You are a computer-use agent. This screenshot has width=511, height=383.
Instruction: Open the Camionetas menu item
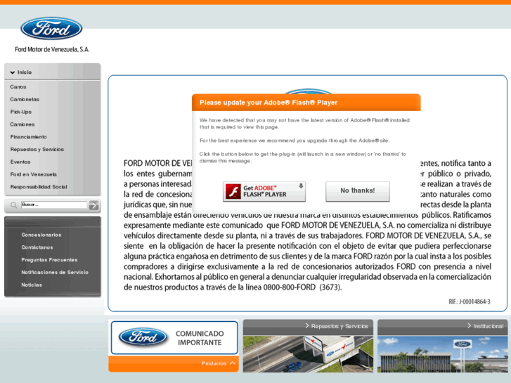[x=25, y=99]
